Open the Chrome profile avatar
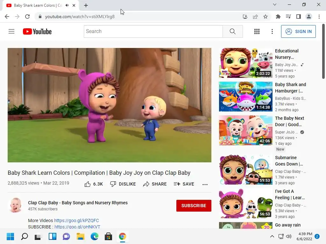This screenshot has width=326, height=244. (309, 17)
